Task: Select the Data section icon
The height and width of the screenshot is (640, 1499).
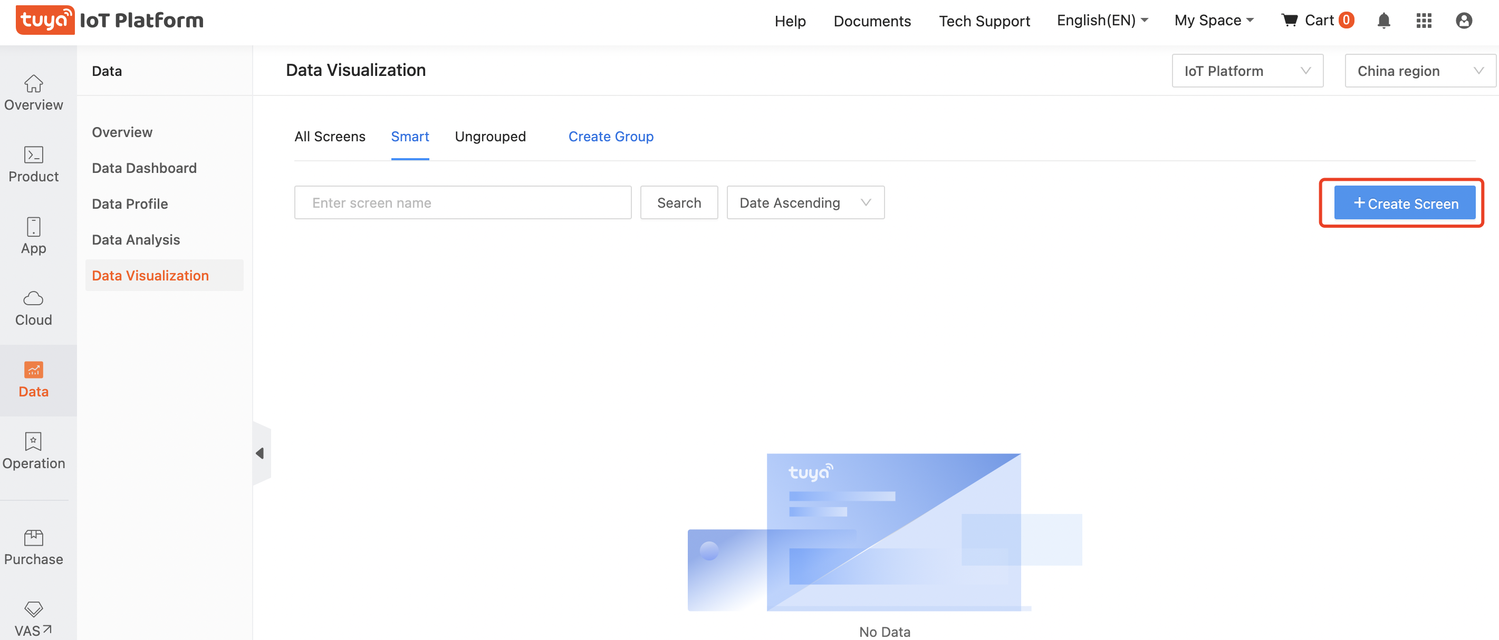Action: point(34,380)
